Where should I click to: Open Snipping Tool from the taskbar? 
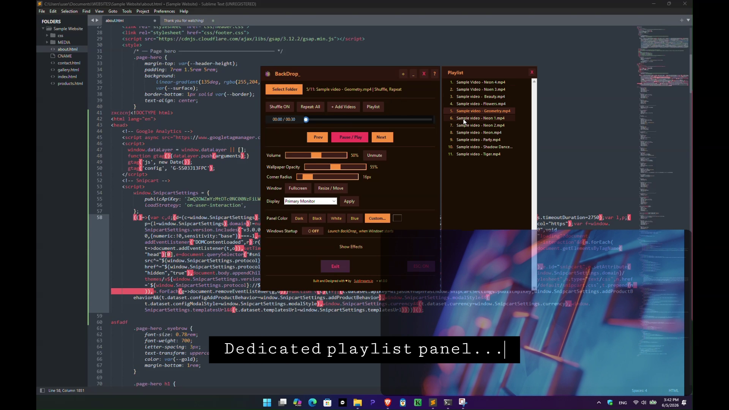[x=463, y=402]
